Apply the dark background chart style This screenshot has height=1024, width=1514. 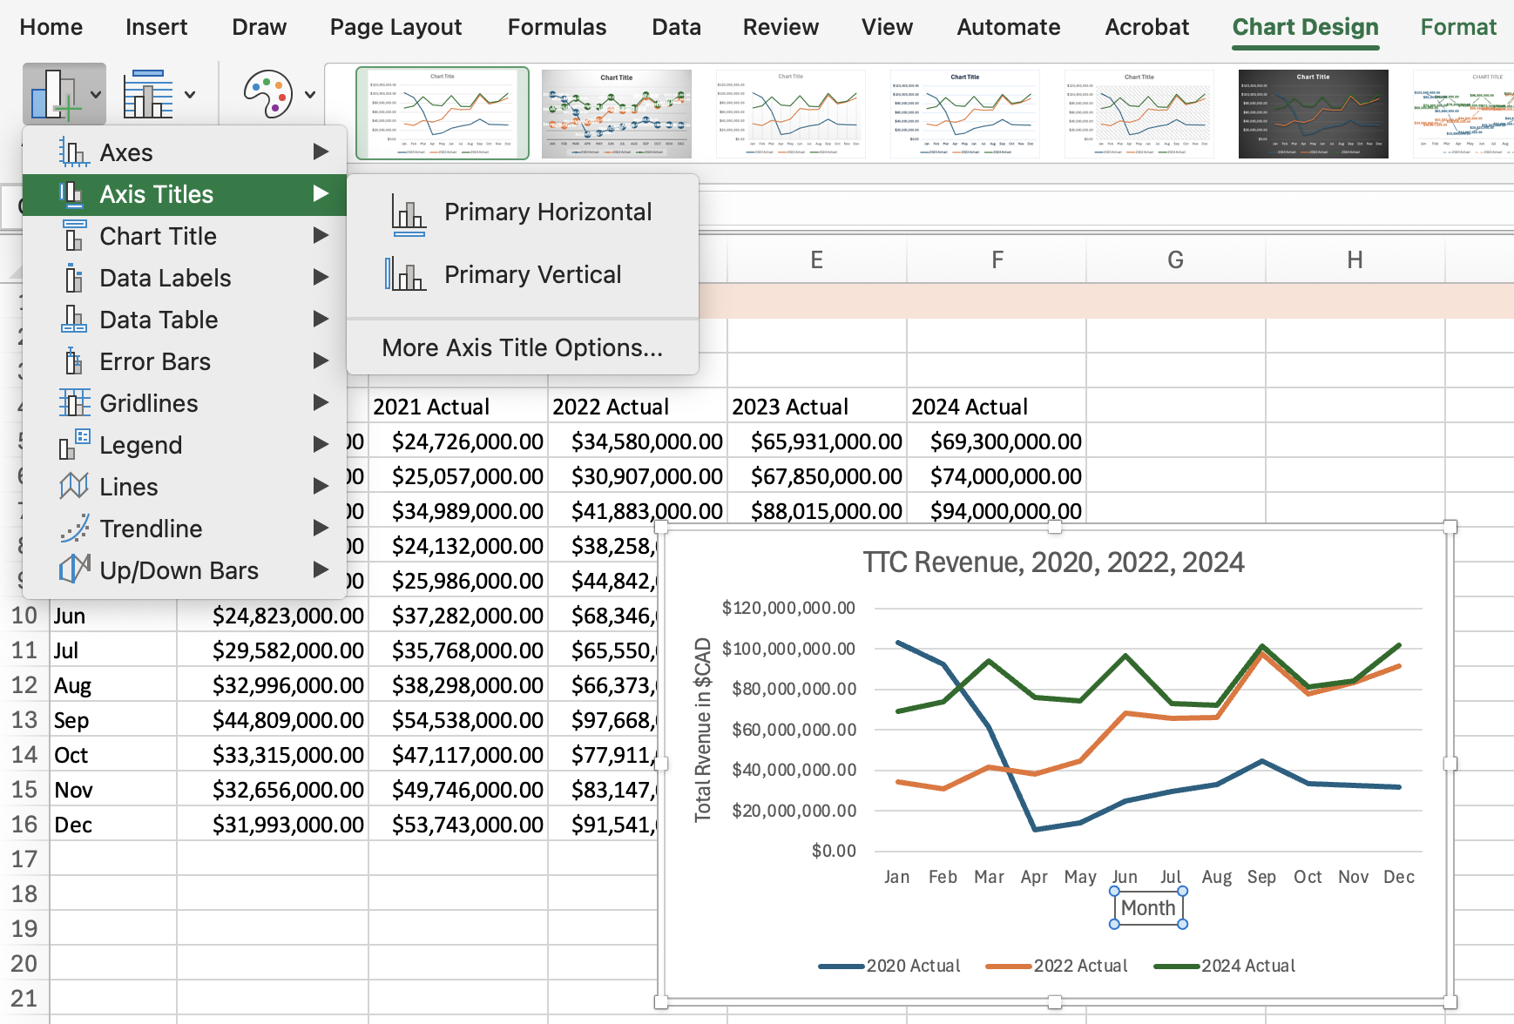(1313, 114)
